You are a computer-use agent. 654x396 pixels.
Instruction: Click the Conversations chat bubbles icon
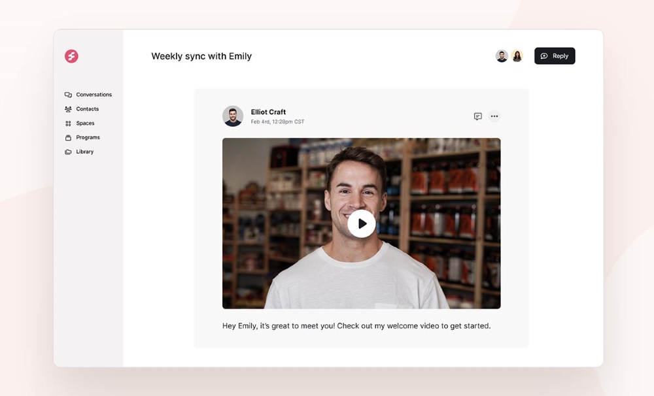point(68,95)
